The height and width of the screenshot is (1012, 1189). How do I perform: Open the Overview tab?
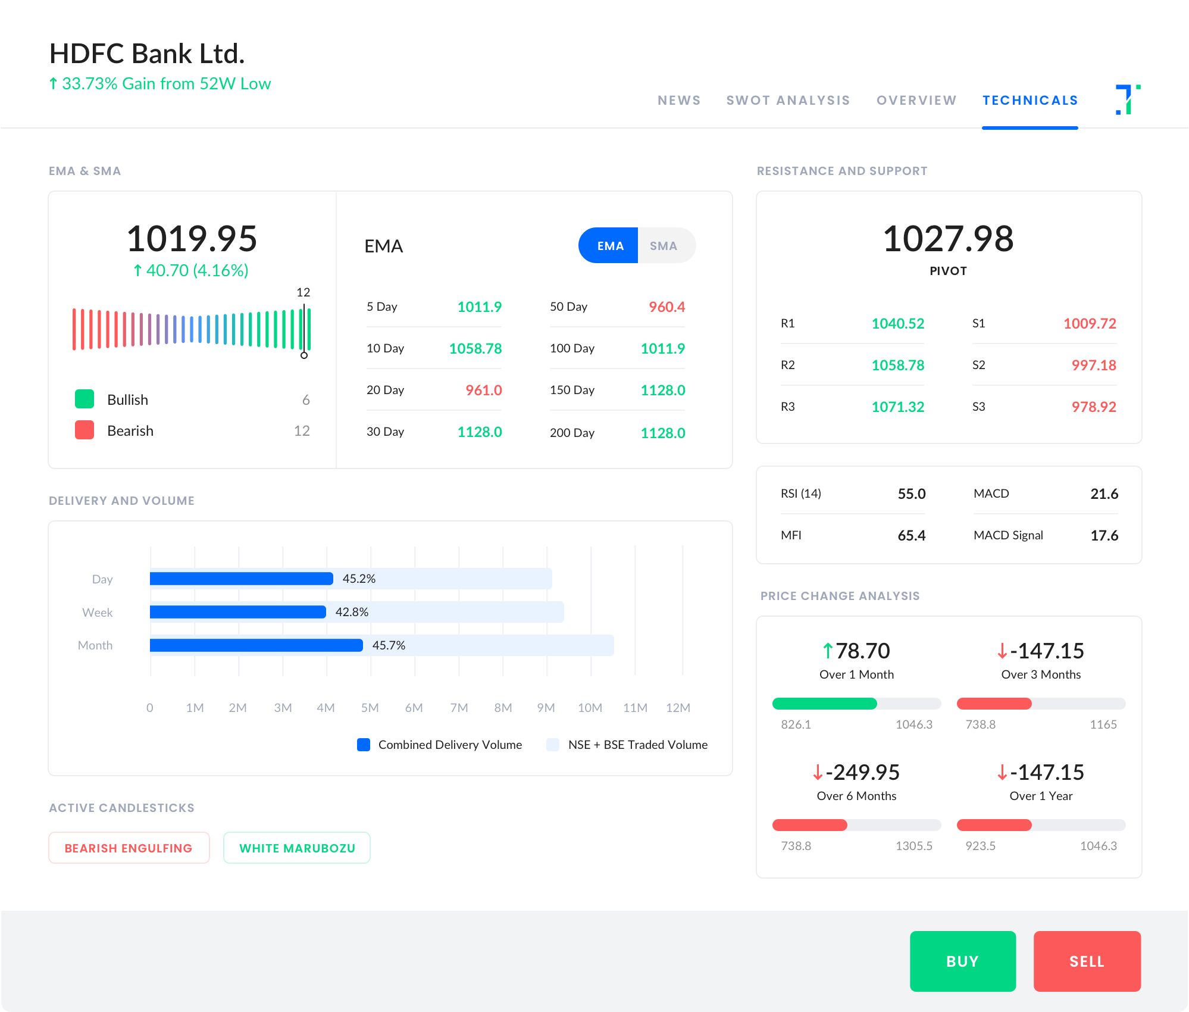pos(916,101)
